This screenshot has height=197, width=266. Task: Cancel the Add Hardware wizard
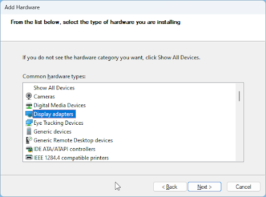click(x=244, y=187)
